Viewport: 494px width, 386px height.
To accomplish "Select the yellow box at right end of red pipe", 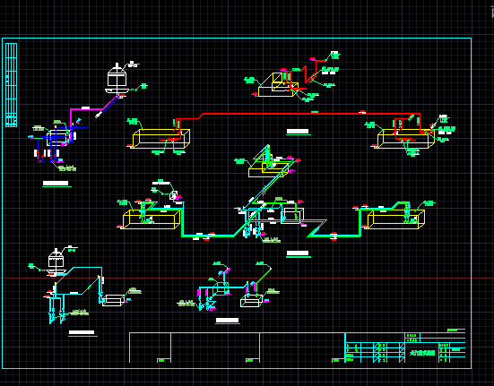I will 406,139.
